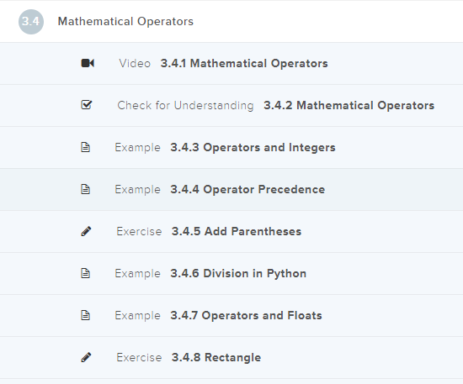
Task: Click the document icon next to Operator Precedence
Action: [85, 189]
